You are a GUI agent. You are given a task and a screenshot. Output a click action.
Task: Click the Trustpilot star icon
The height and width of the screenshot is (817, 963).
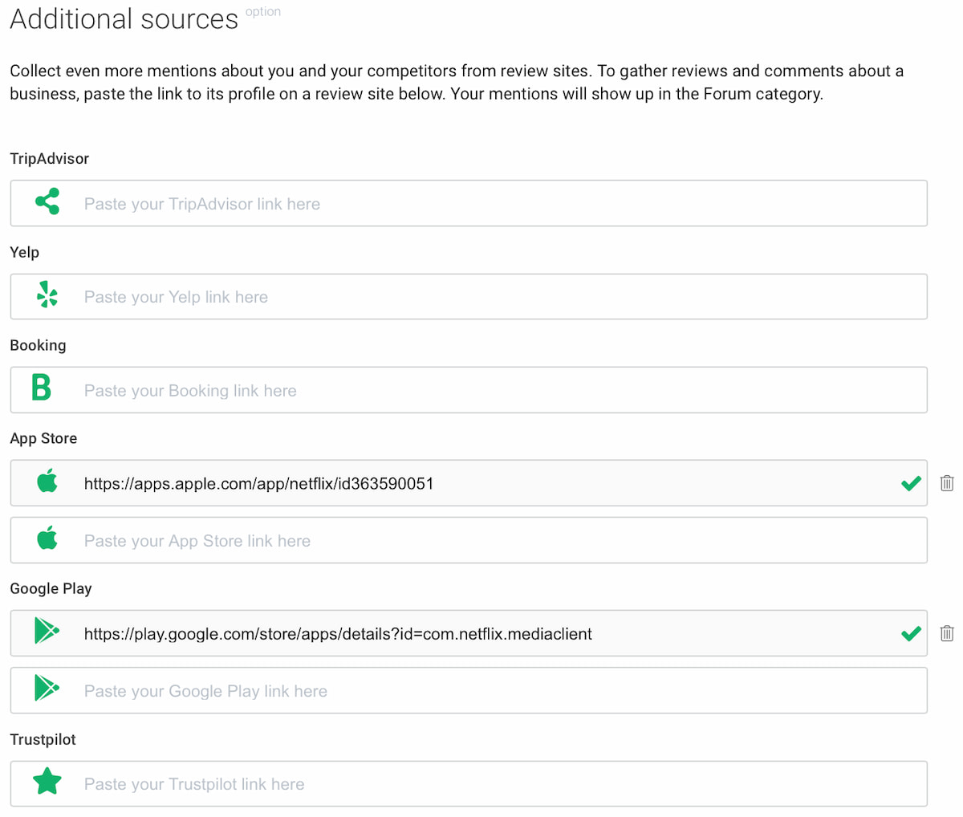point(47,781)
